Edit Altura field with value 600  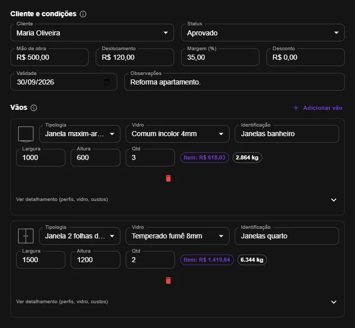click(96, 157)
